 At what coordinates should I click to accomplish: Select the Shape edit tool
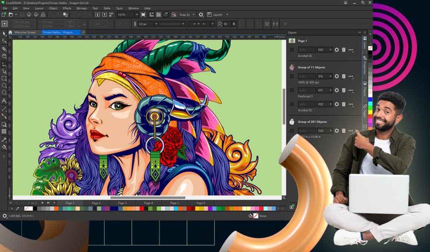point(4,41)
